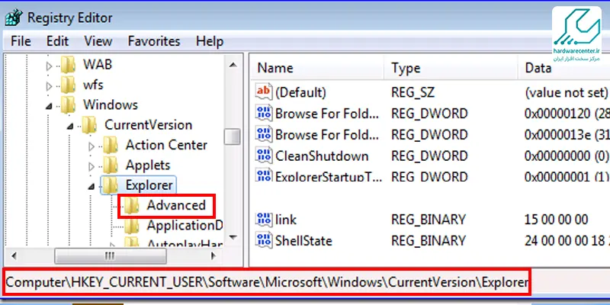Select the ShellState value name
This screenshot has width=610, height=305.
(x=303, y=240)
